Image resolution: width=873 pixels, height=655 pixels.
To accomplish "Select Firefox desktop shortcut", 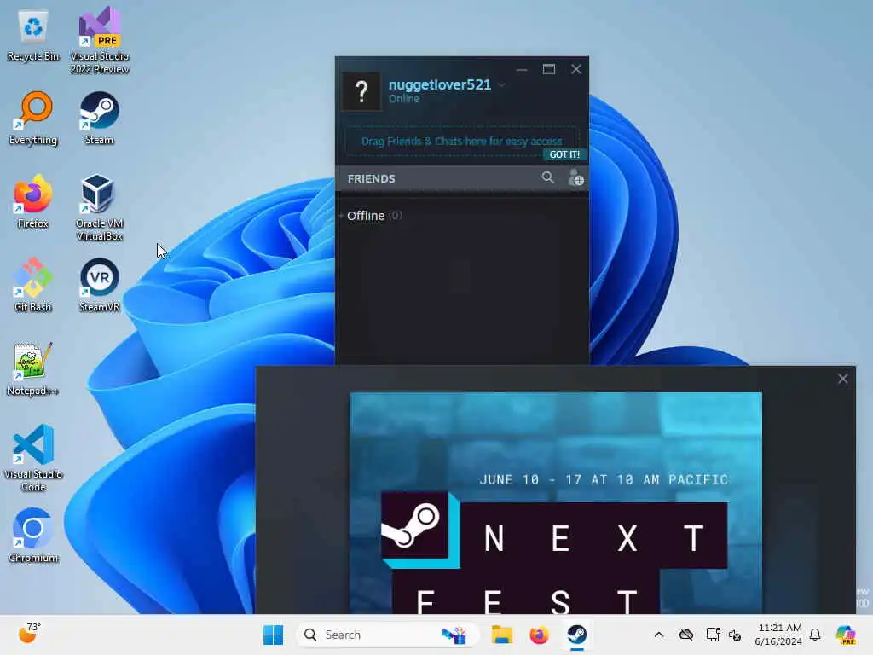I will click(x=33, y=201).
